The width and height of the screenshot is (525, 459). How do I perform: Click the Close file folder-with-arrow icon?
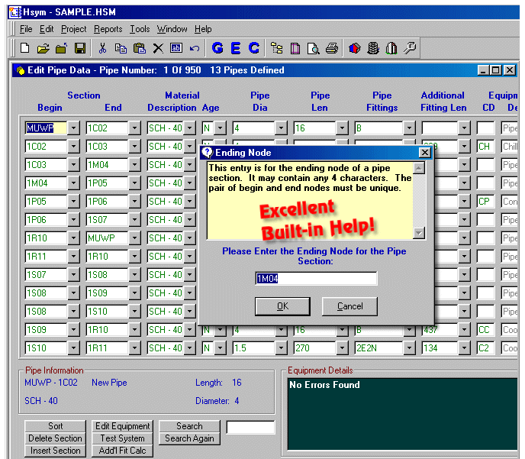point(61,48)
